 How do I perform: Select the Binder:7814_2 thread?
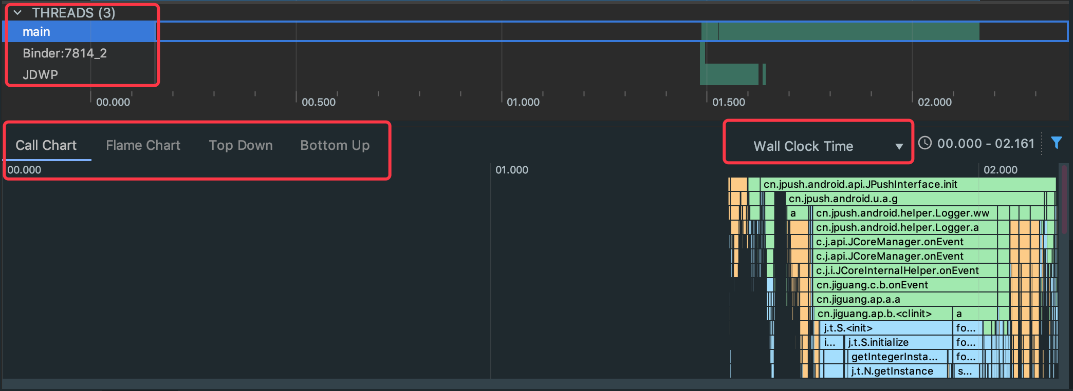click(65, 53)
